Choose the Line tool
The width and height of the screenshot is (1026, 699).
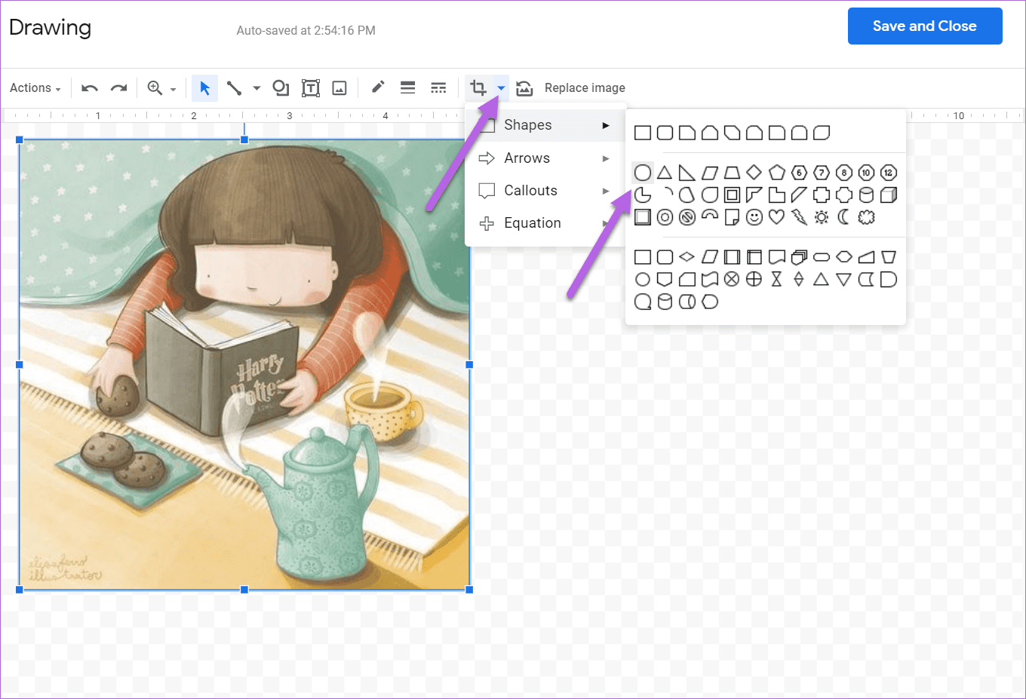coord(235,88)
